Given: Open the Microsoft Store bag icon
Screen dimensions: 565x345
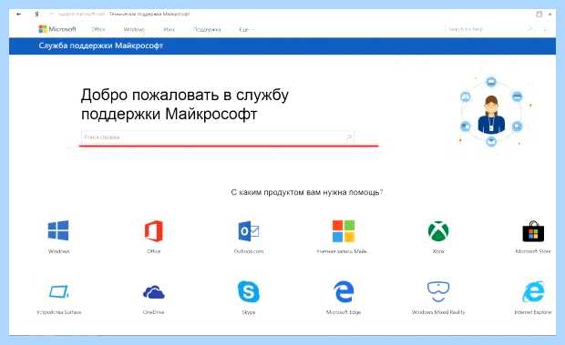Looking at the screenshot, I should 533,231.
